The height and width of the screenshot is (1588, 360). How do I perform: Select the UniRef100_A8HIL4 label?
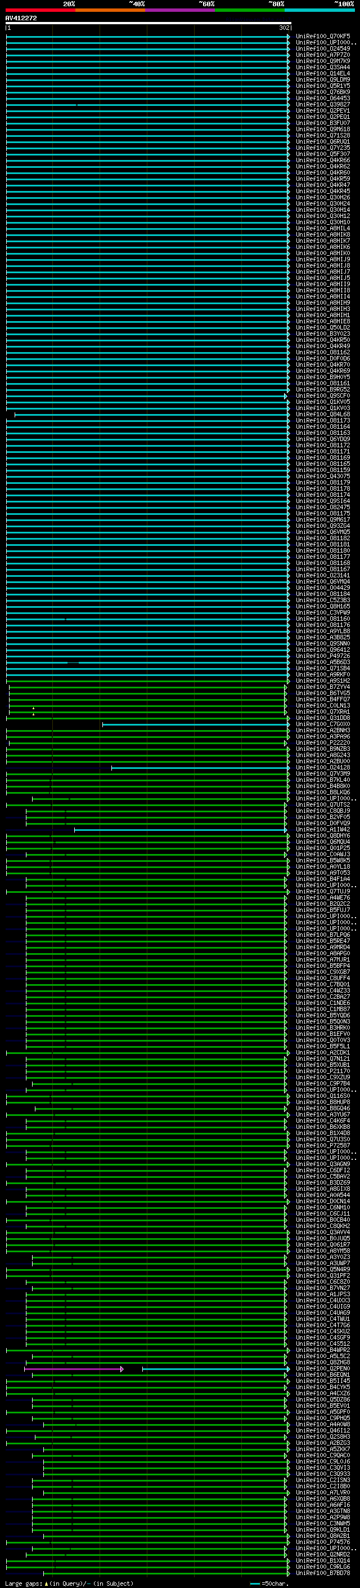[x=323, y=228]
